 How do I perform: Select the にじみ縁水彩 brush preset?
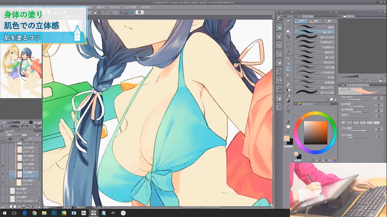click(x=315, y=72)
